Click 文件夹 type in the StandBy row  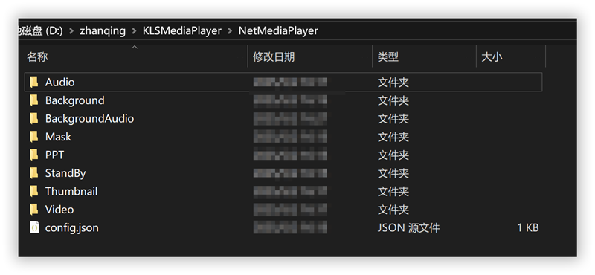[393, 173]
